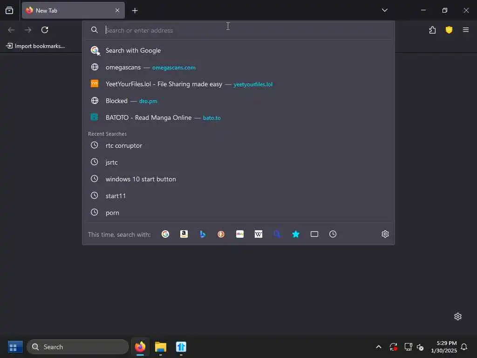Open new tab page personalize gear
The width and height of the screenshot is (477, 358).
(458, 317)
